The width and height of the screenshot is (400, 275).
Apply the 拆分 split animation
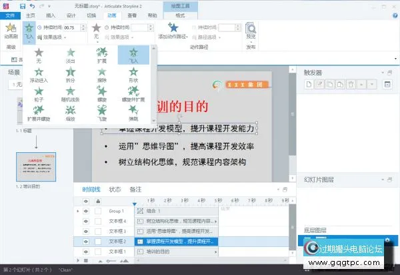click(71, 75)
